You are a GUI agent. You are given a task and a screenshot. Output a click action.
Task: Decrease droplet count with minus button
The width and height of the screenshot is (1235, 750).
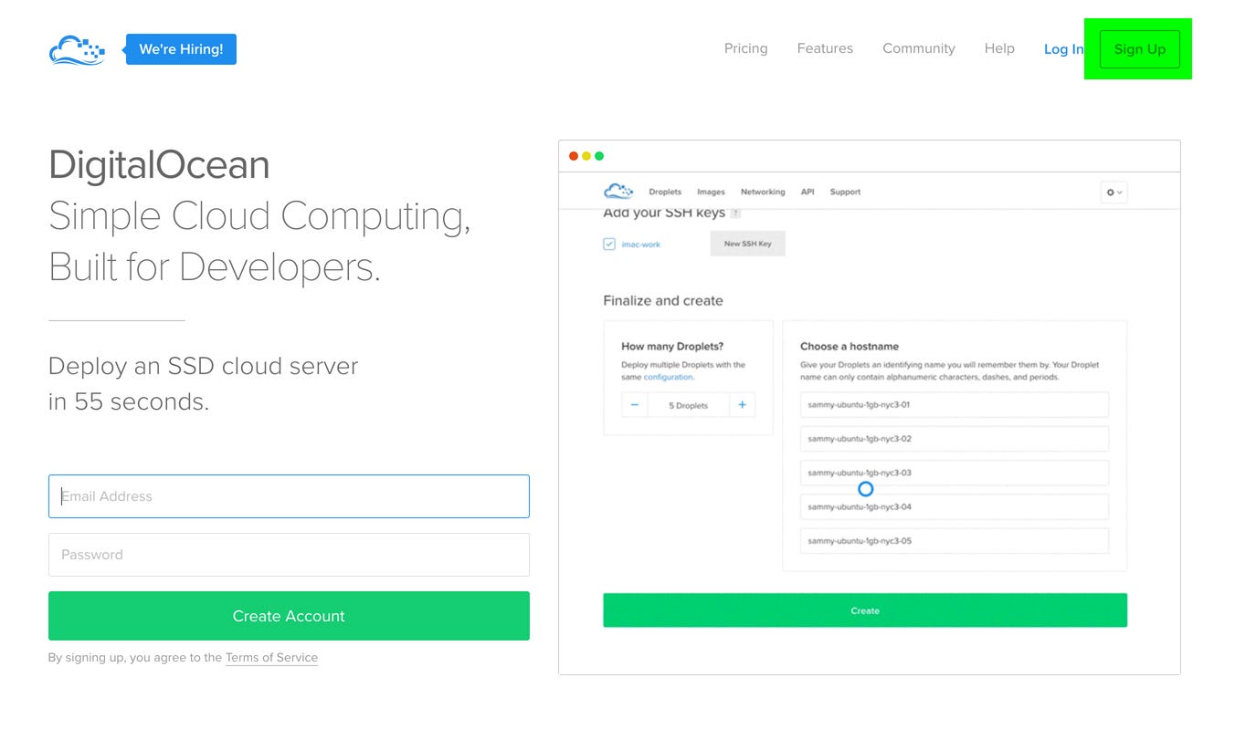pyautogui.click(x=635, y=405)
